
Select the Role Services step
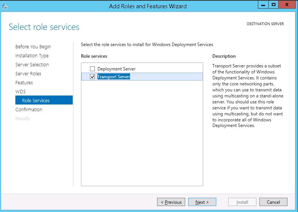(44, 100)
